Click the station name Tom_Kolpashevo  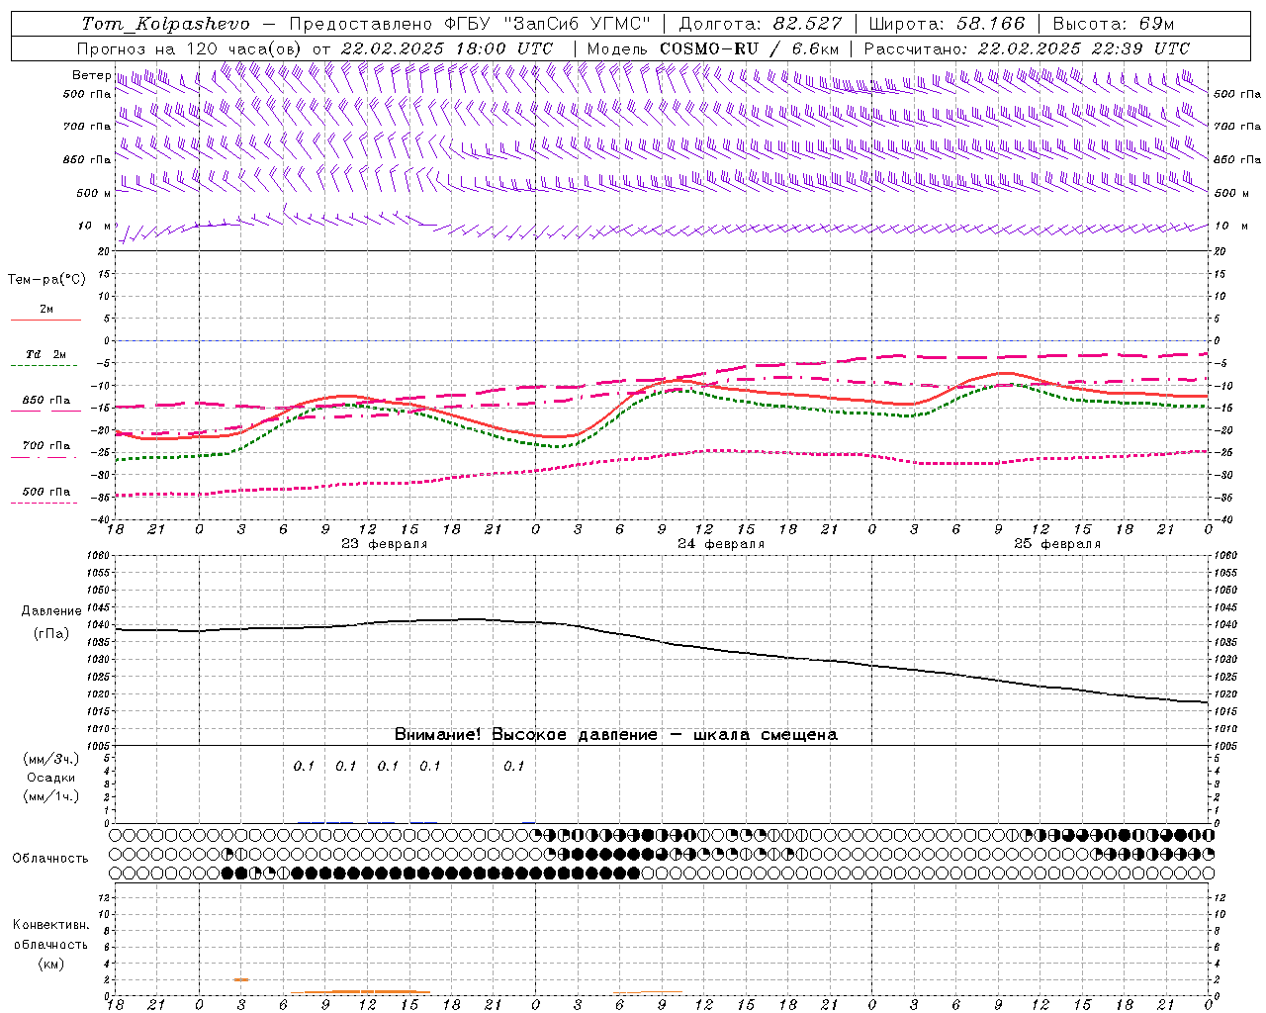(x=166, y=24)
